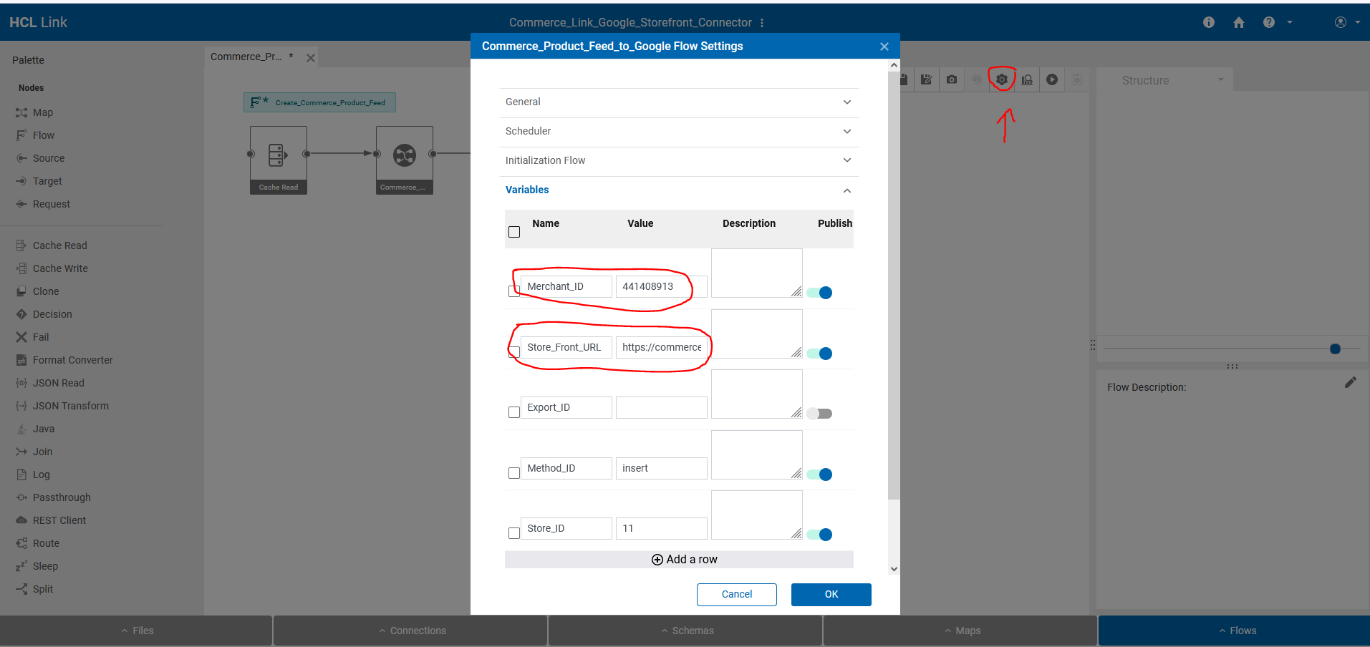Click the Export_ID description text area

tap(757, 394)
